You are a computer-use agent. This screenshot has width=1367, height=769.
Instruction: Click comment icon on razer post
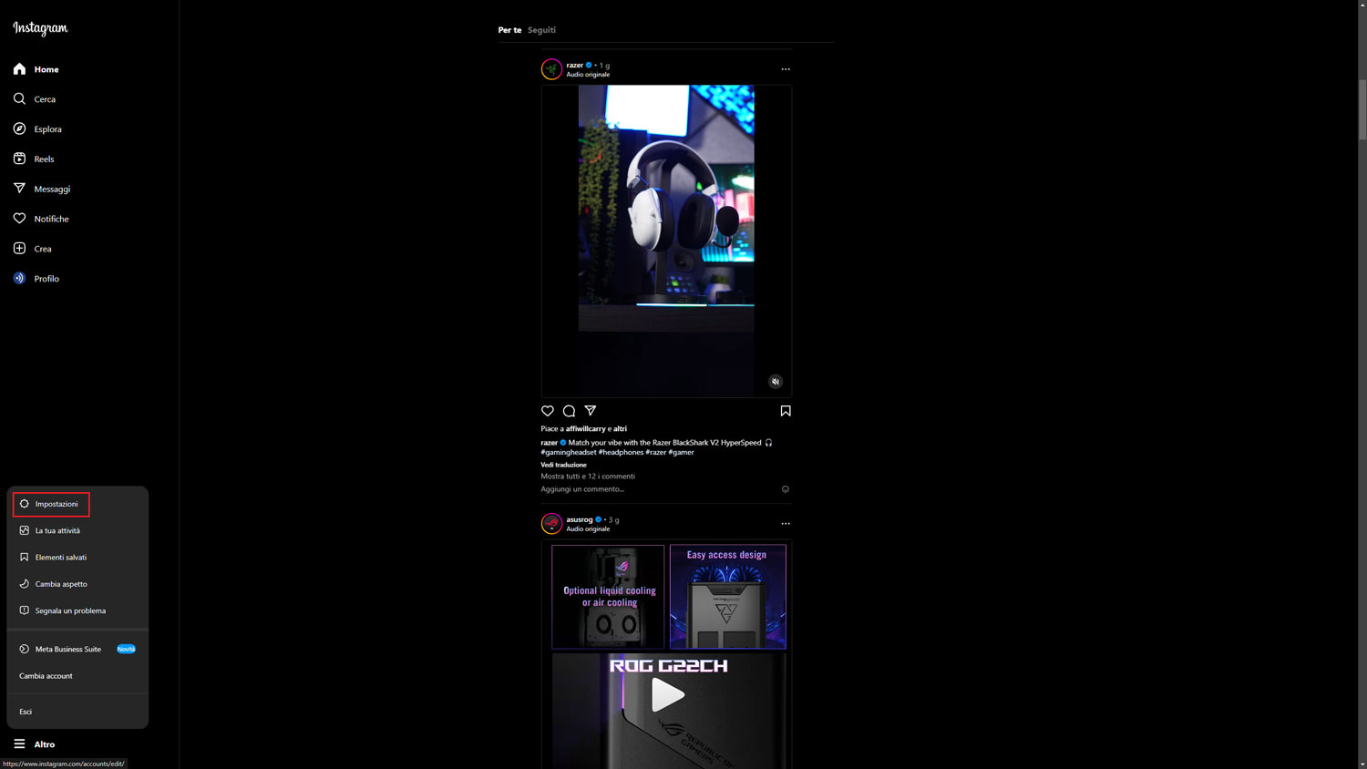point(569,411)
